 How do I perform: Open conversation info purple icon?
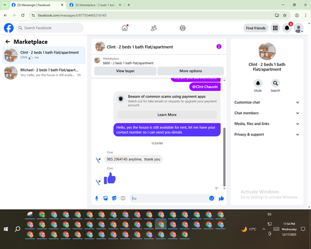[x=219, y=47]
